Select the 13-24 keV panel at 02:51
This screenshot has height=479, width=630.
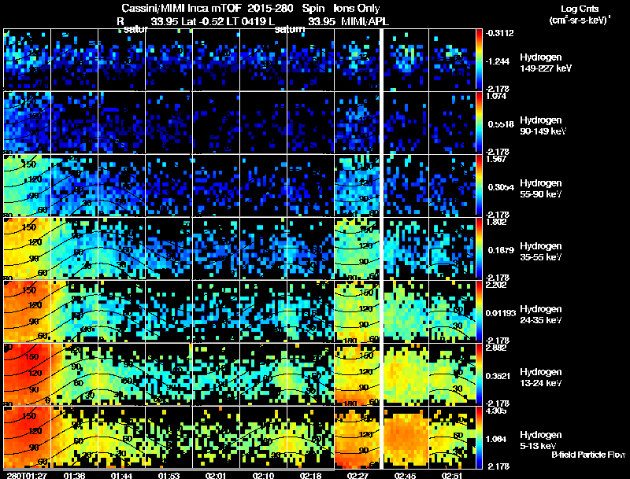point(452,374)
